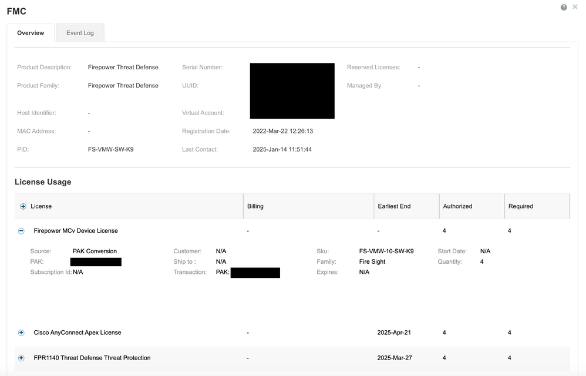The width and height of the screenshot is (586, 376).
Task: Collapse Firepower MCv Device License row
Action: [x=21, y=231]
